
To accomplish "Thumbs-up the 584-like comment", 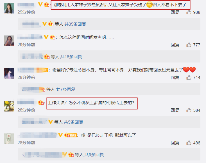I will tap(189, 110).
